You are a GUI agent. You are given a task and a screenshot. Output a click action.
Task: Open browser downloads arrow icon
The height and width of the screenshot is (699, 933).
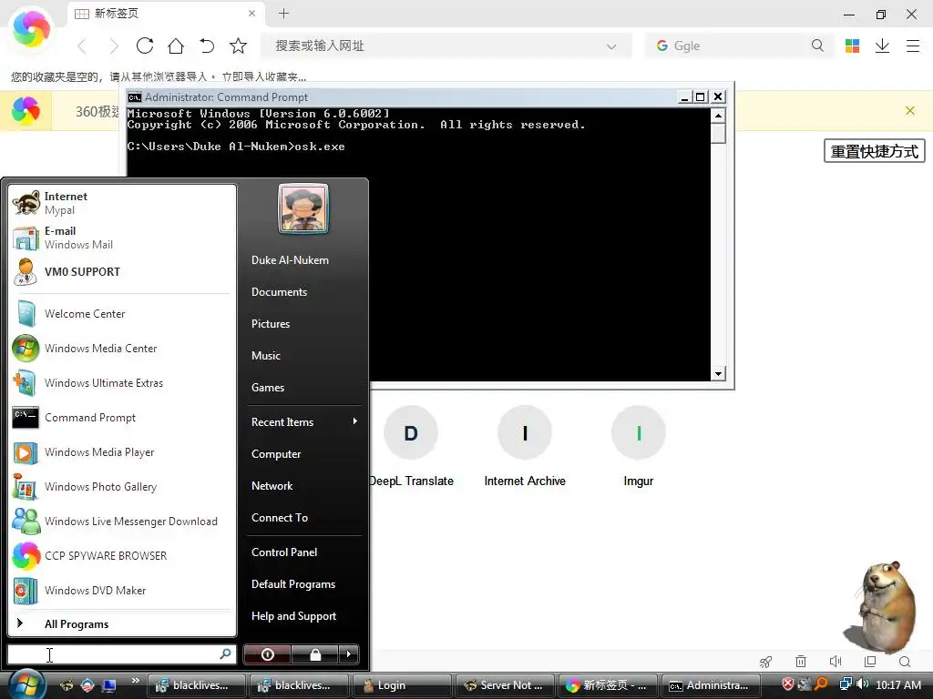coord(882,46)
